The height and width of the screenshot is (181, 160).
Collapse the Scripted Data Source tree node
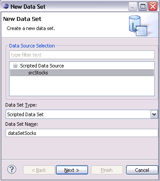coord(15,66)
